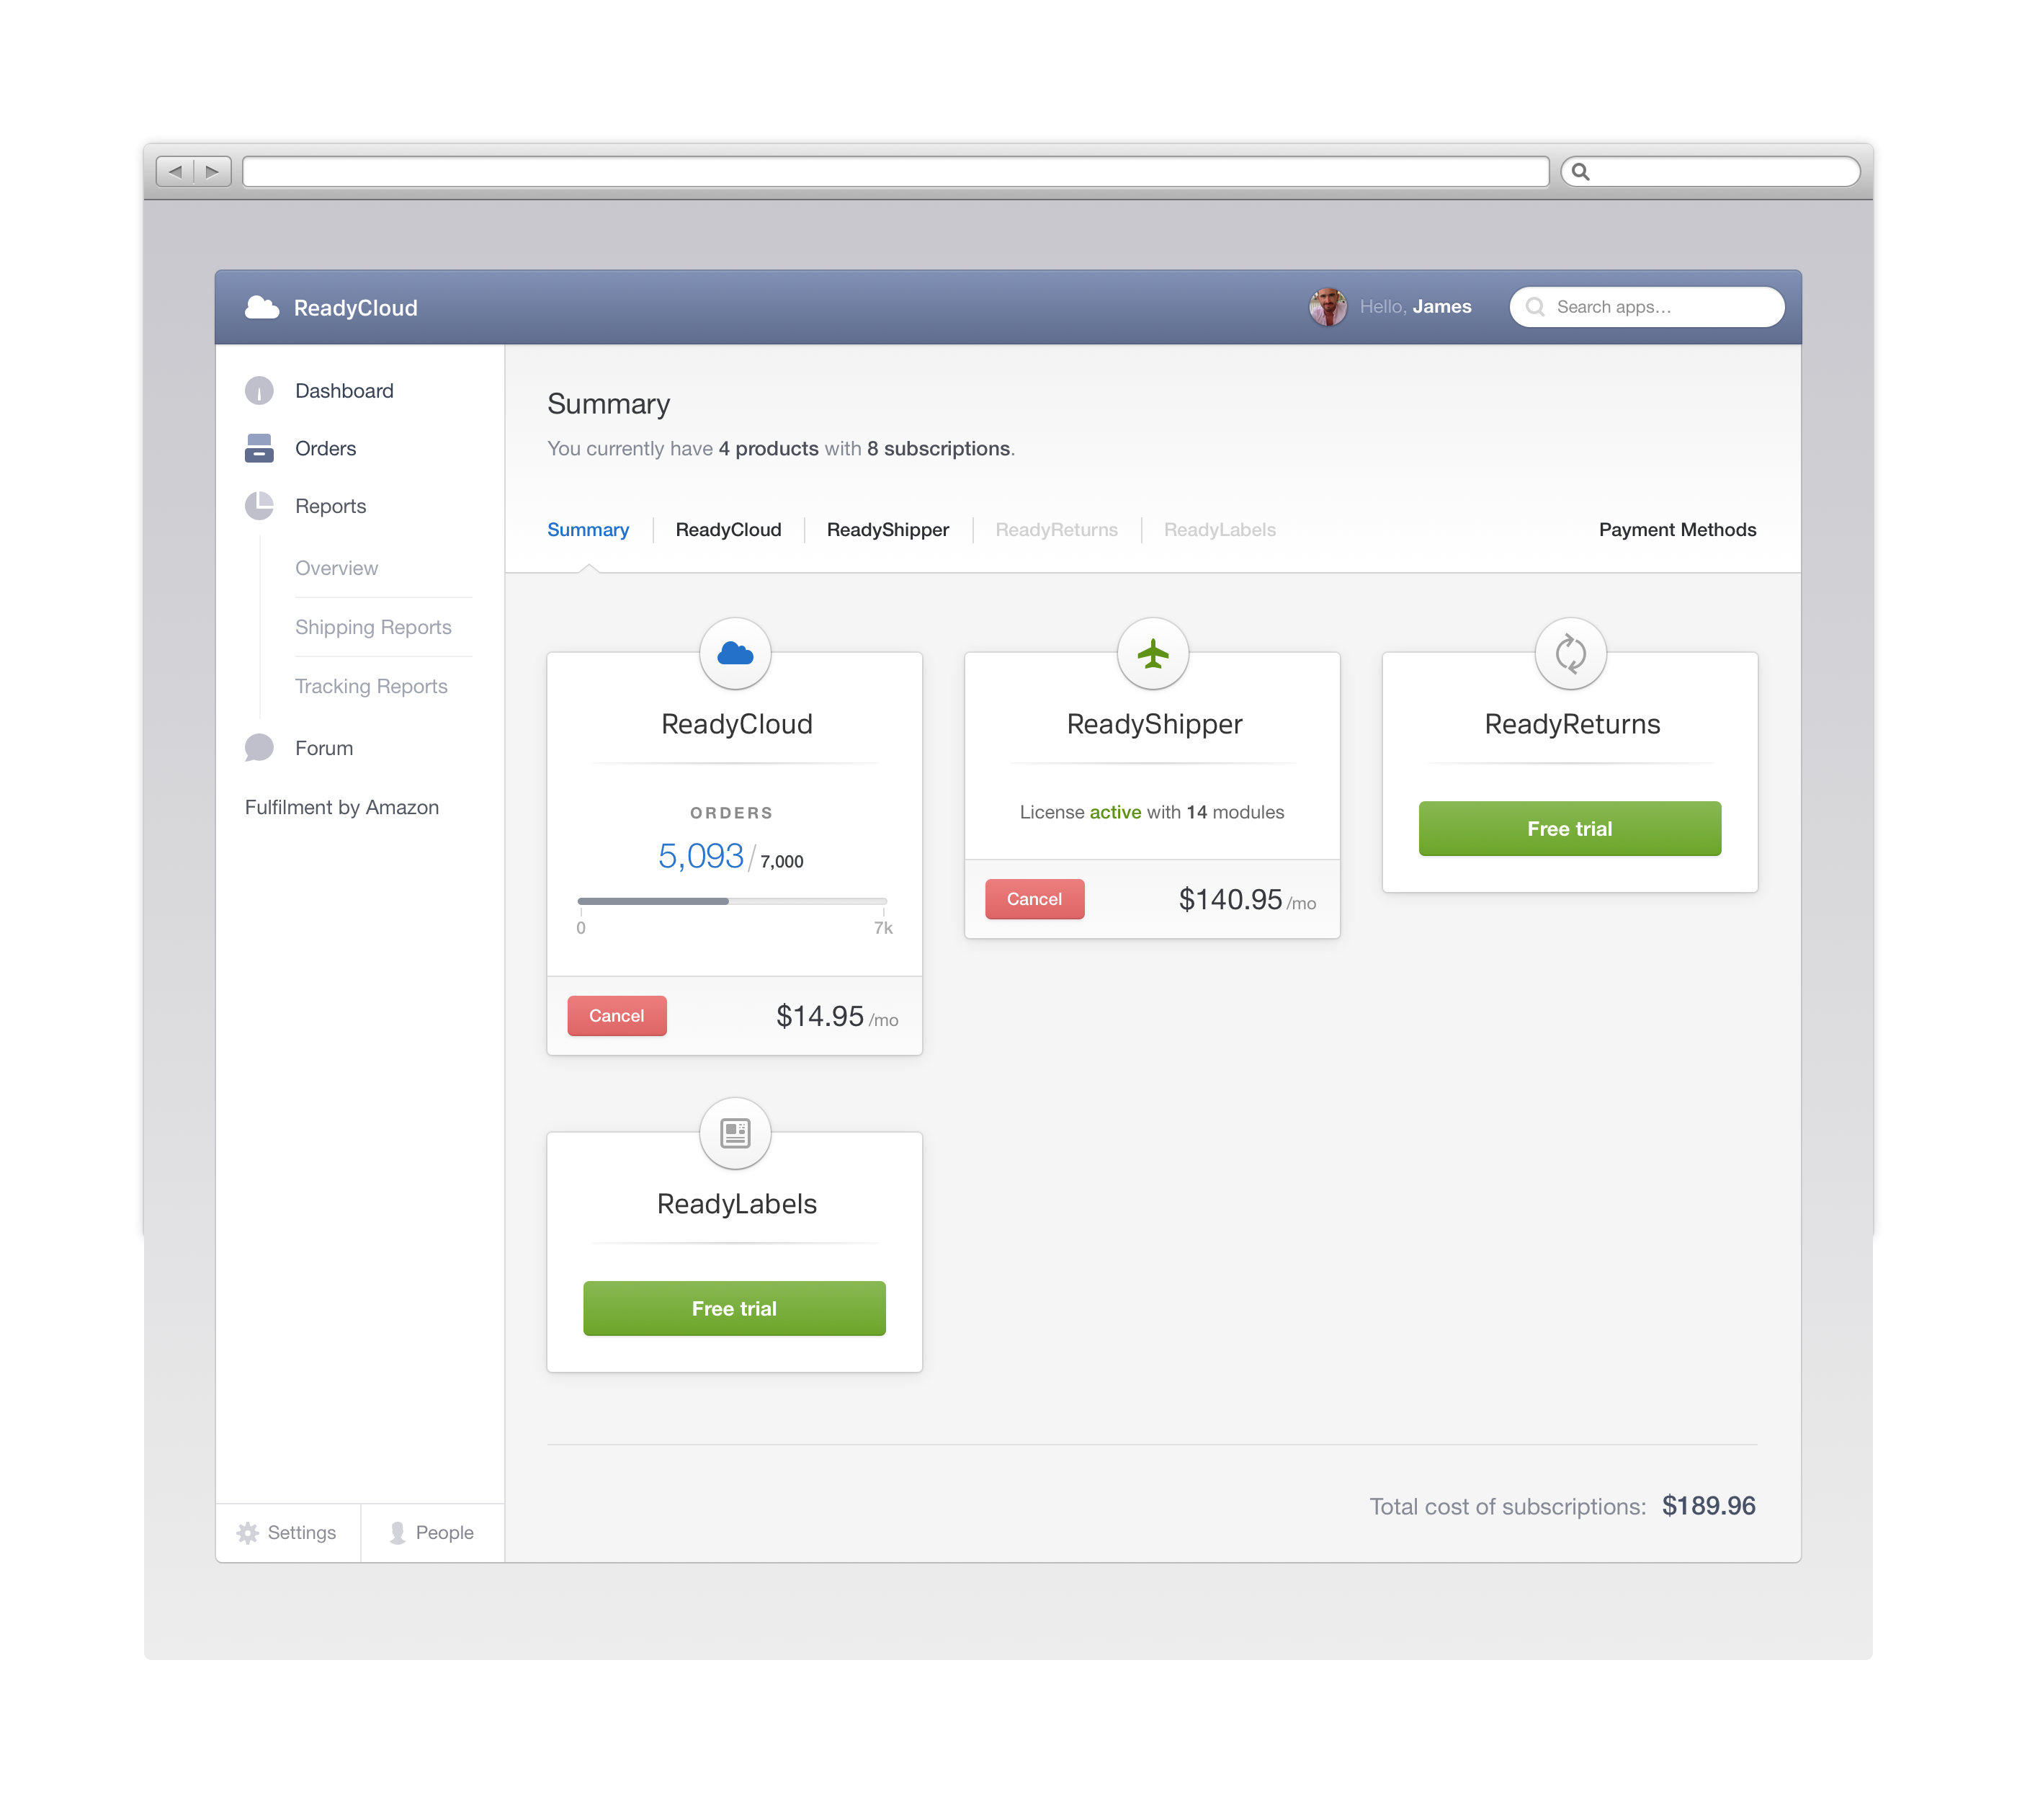Cancel the ReadyCloud subscription

617,1014
